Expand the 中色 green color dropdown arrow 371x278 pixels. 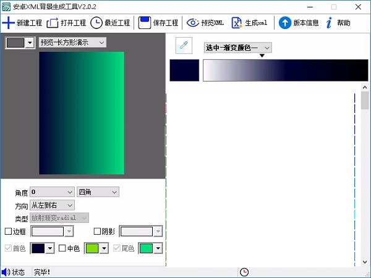104,248
